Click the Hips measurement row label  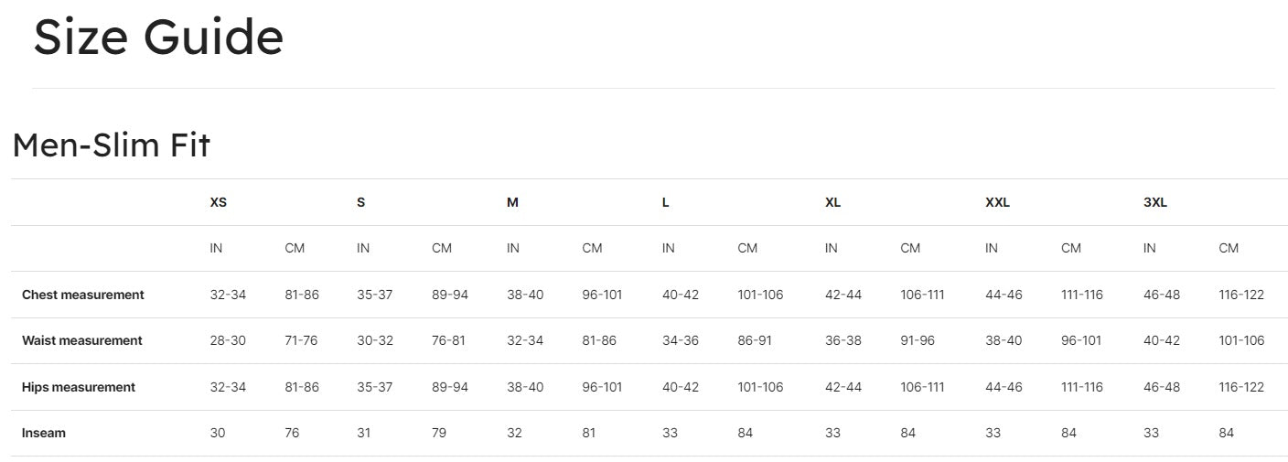(x=79, y=387)
